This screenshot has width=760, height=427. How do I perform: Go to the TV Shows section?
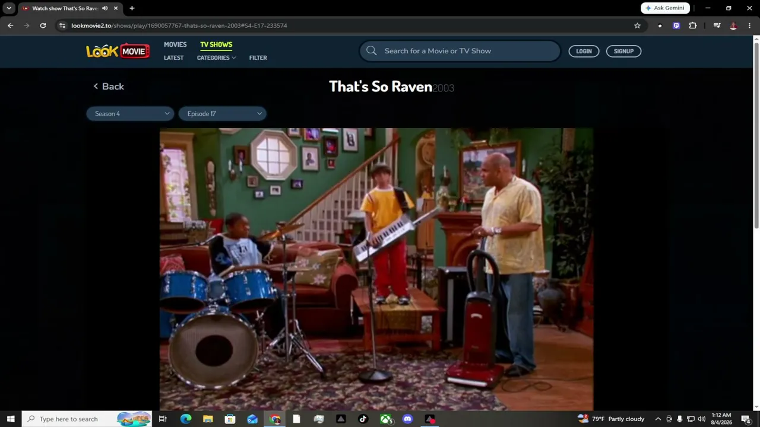coord(216,44)
